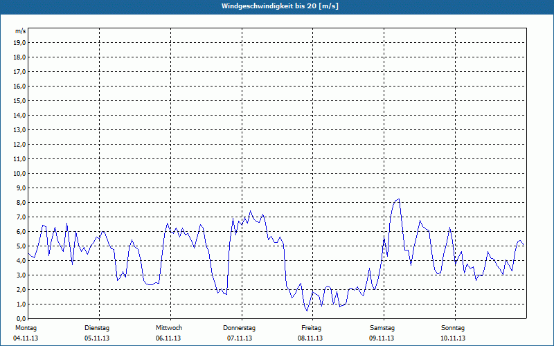Click the 5,0 axis value
This screenshot has width=554, height=346.
click(x=21, y=246)
